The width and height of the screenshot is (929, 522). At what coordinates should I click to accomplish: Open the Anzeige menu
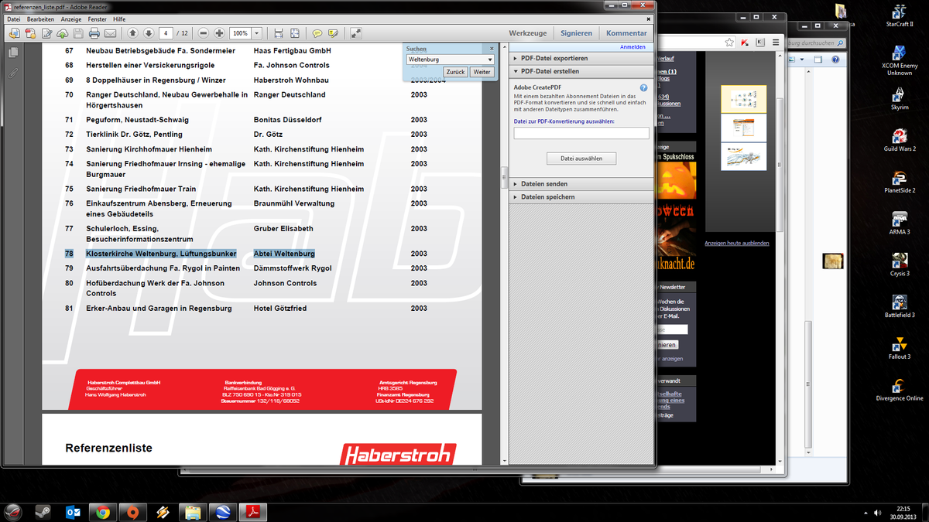click(x=71, y=19)
